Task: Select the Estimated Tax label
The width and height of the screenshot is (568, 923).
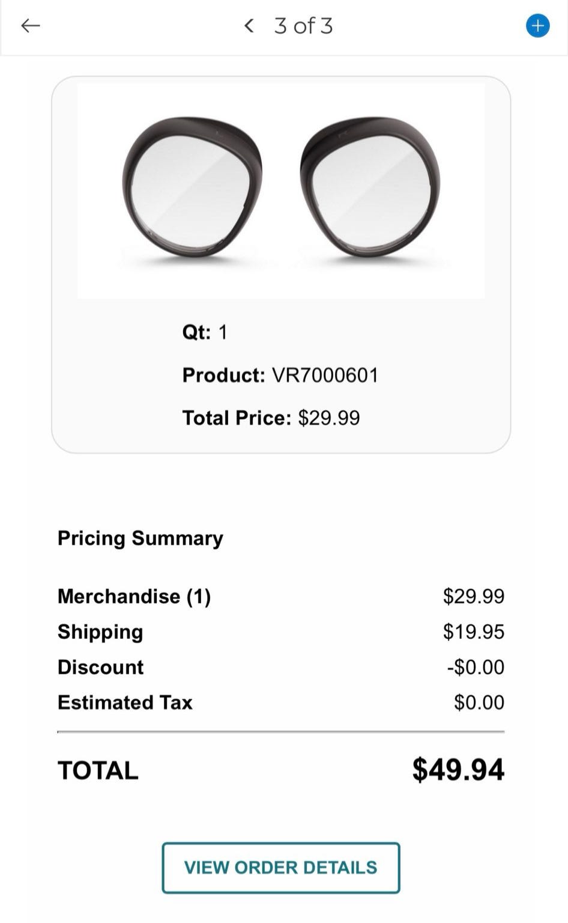Action: 125,702
